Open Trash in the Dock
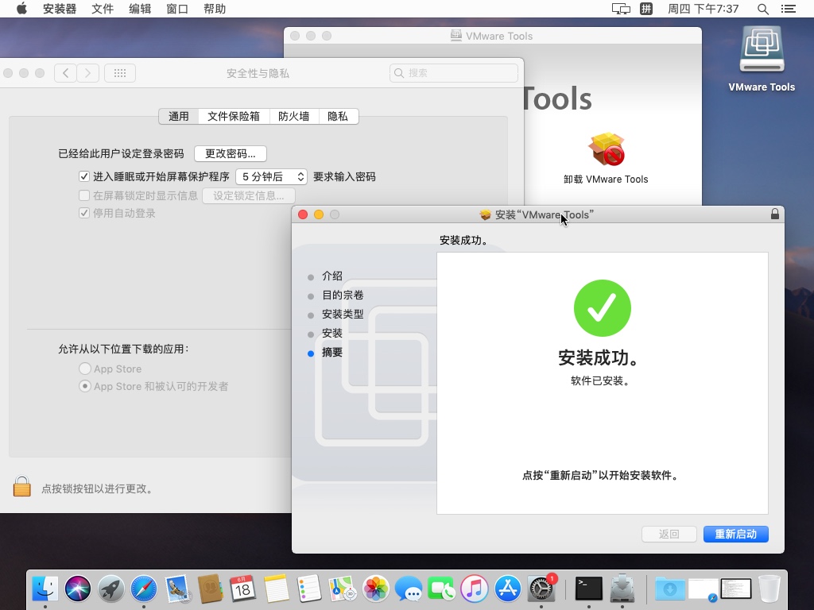Viewport: 814px width, 610px height. coord(769,589)
